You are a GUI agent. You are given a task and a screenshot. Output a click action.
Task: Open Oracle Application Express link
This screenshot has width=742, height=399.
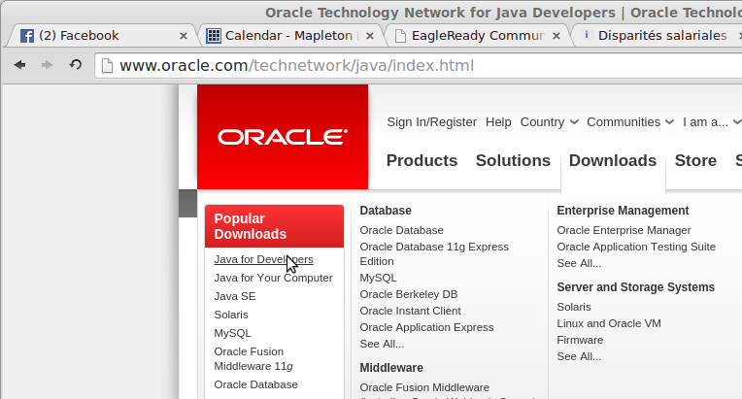click(426, 327)
